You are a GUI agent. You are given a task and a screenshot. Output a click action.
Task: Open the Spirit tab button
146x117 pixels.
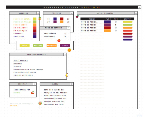[65, 46]
